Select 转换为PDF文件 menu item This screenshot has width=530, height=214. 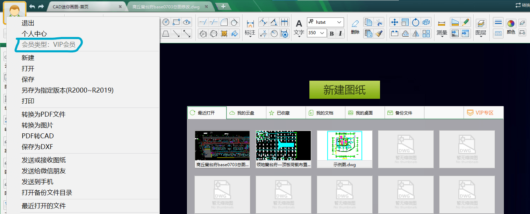(44, 115)
